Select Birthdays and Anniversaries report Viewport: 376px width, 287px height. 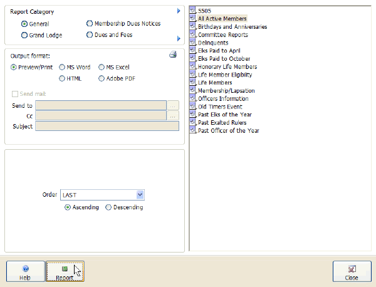tap(232, 27)
